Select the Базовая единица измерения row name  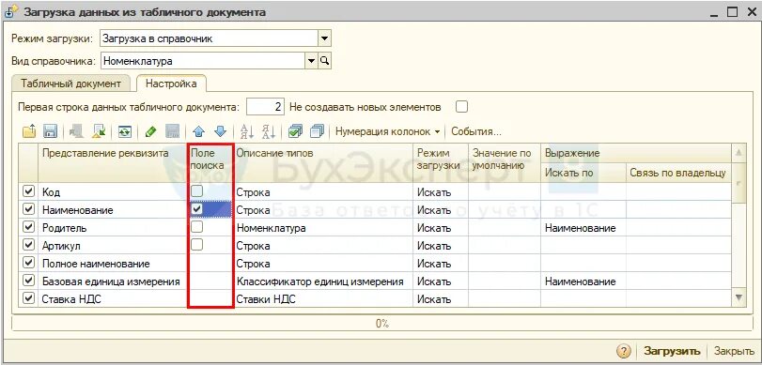click(111, 281)
